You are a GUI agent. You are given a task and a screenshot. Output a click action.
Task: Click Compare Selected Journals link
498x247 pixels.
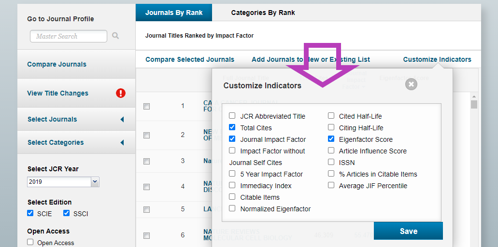190,59
